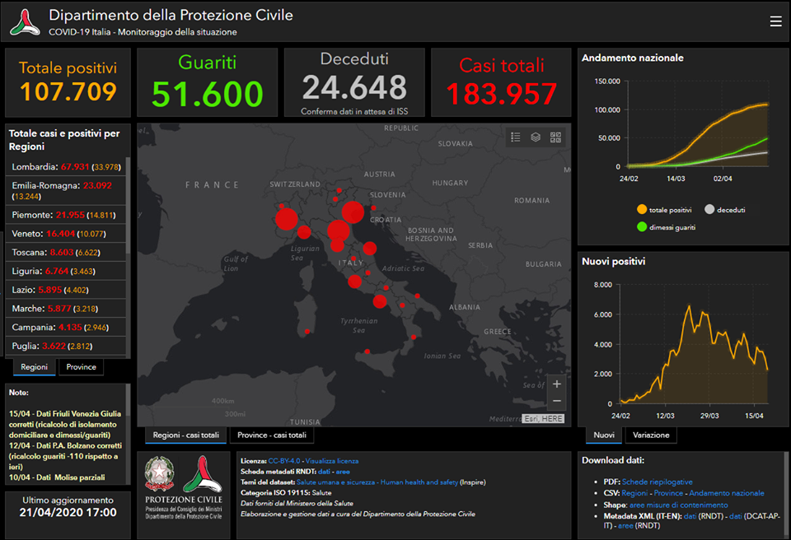
Task: Switch to the Province tab under regions list
Action: [x=81, y=367]
